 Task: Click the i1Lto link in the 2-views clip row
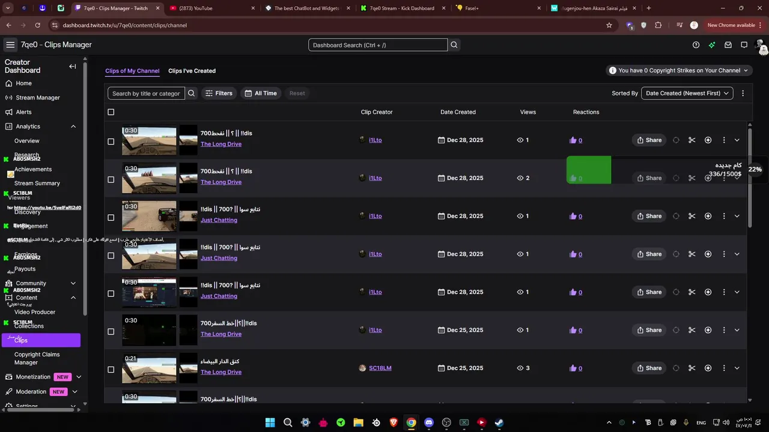pos(375,178)
